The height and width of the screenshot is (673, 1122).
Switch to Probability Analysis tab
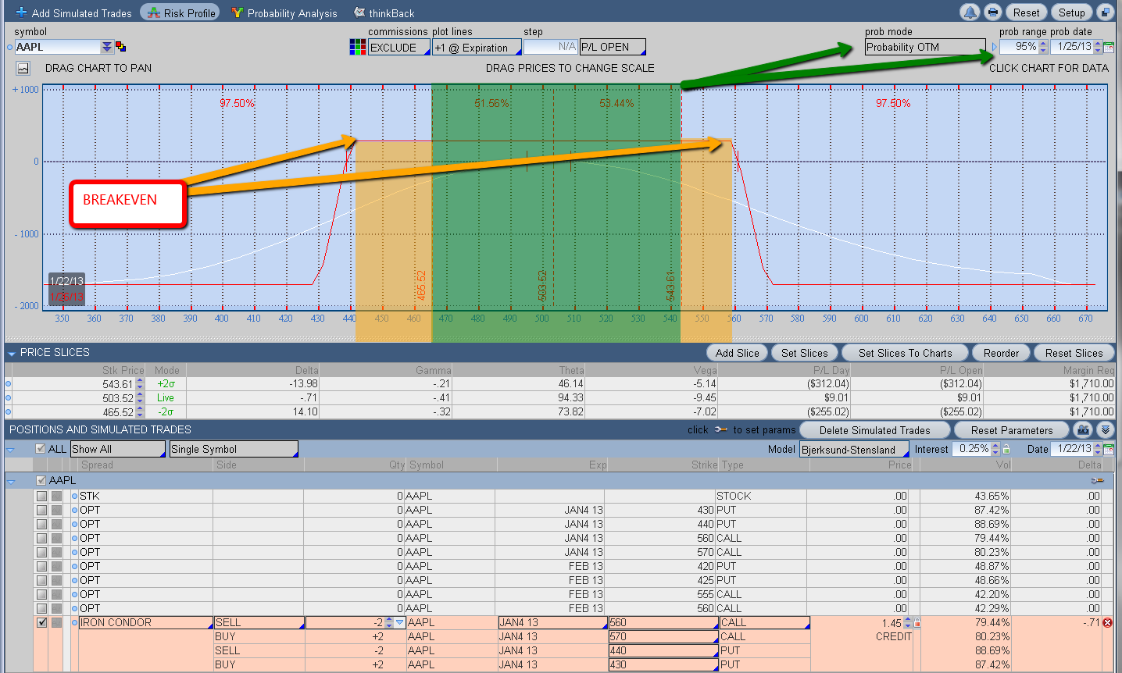[x=284, y=13]
